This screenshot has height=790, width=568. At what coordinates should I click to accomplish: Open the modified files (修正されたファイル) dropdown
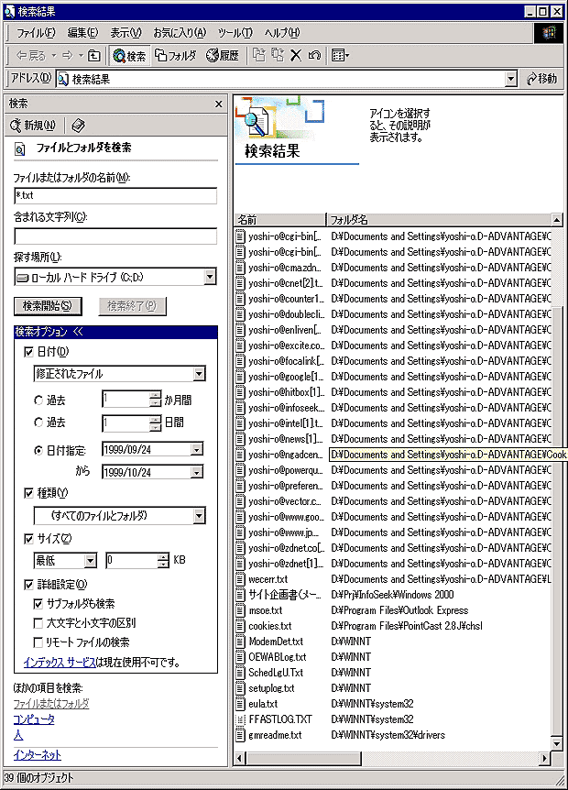coord(200,373)
